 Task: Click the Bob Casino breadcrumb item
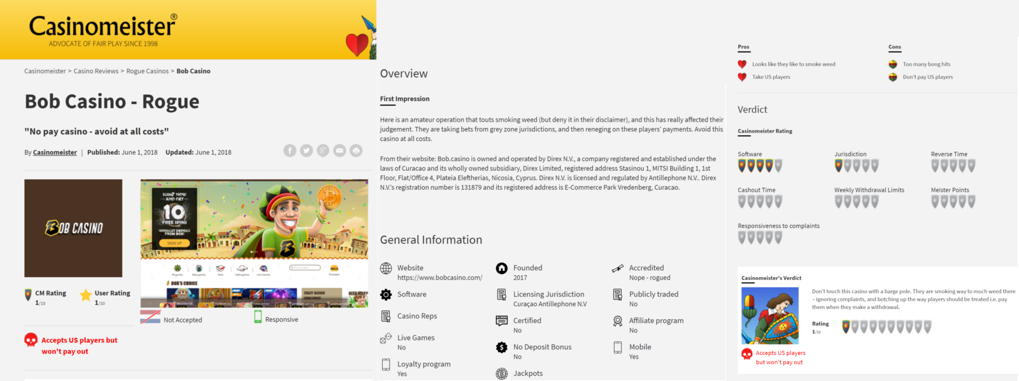(194, 71)
